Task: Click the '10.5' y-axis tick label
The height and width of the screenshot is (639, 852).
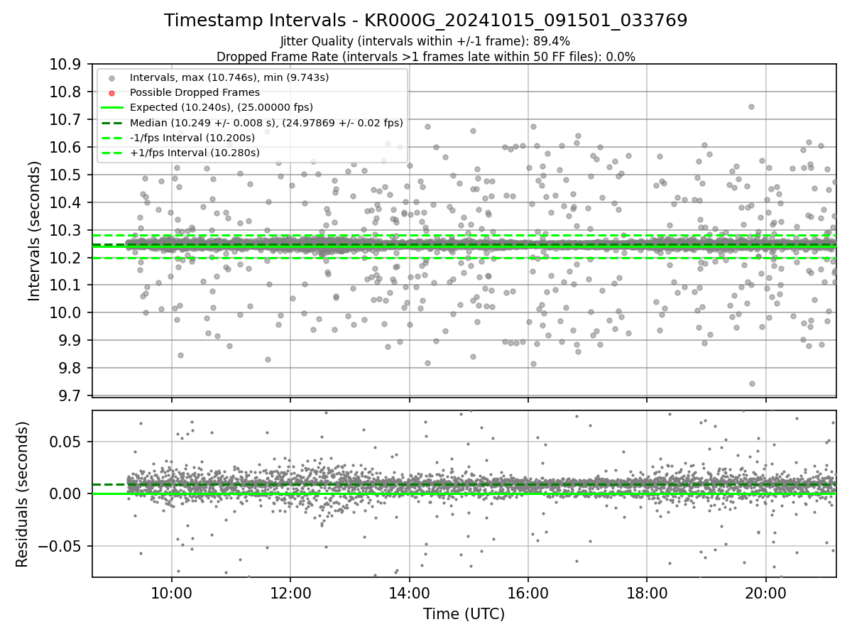Action: point(65,175)
